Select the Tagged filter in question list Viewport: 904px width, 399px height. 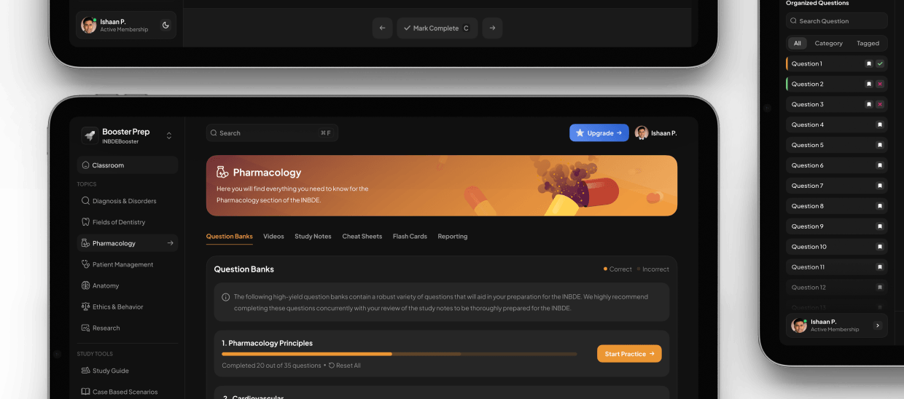click(868, 44)
